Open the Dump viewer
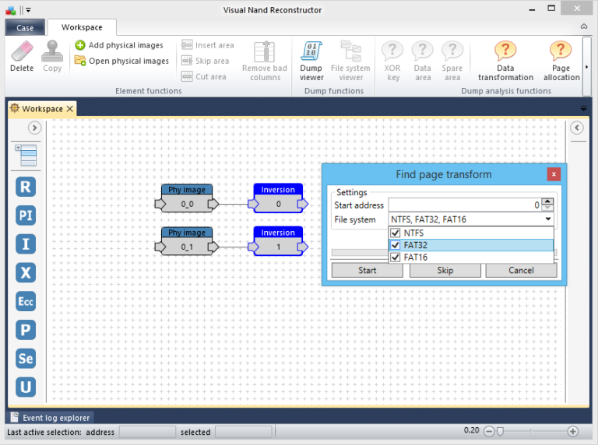The height and width of the screenshot is (445, 598). coord(311,61)
